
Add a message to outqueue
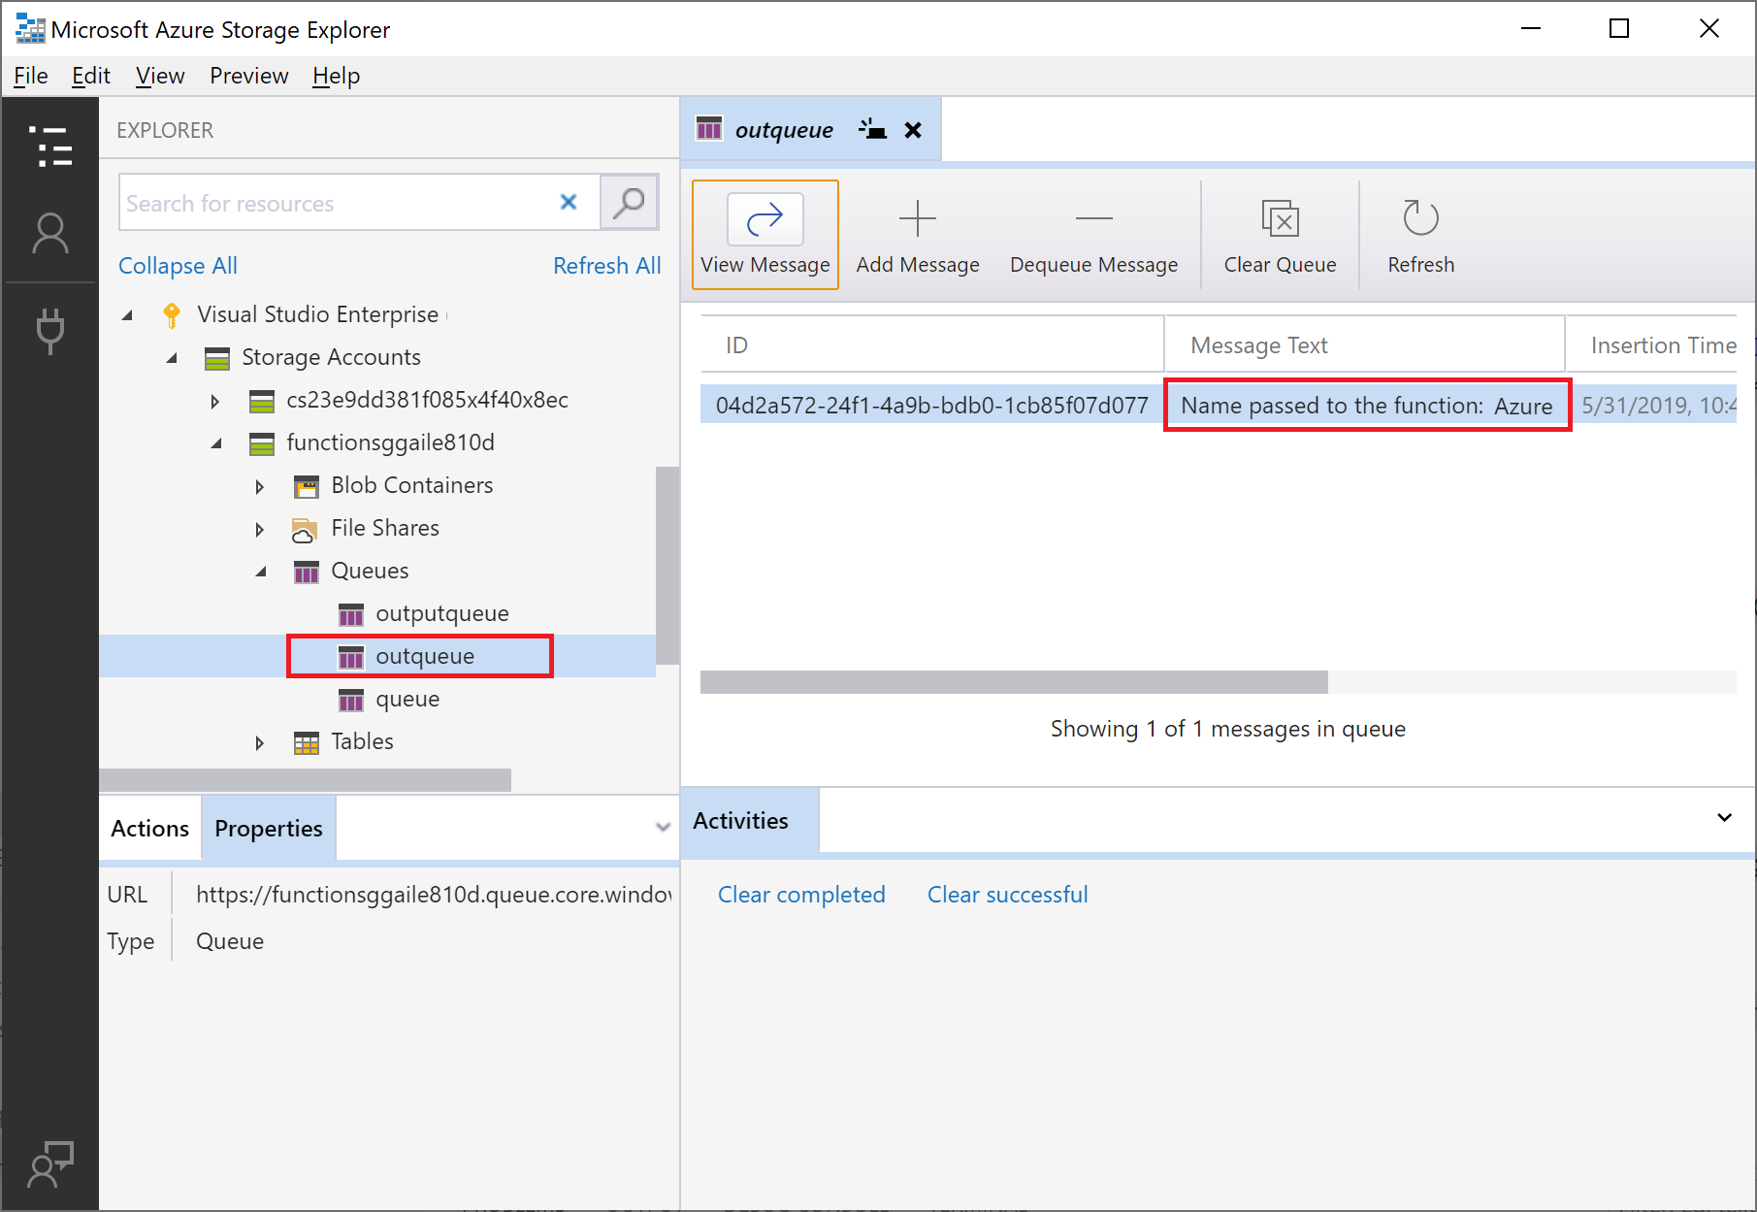pos(916,235)
